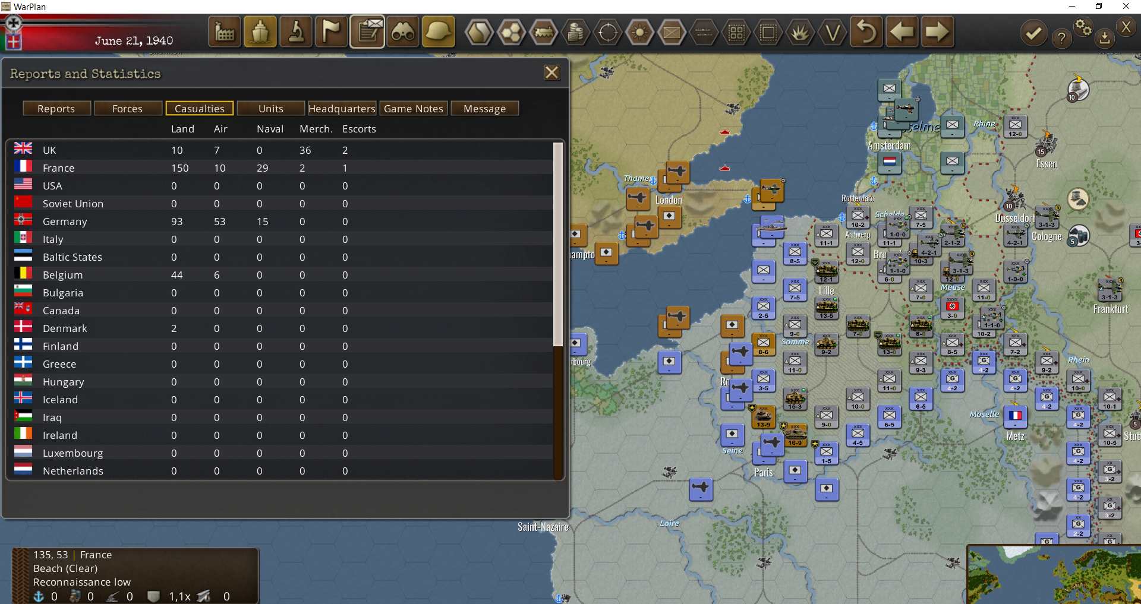This screenshot has height=604, width=1141.
Task: Toggle the reports notepad icon
Action: [367, 32]
